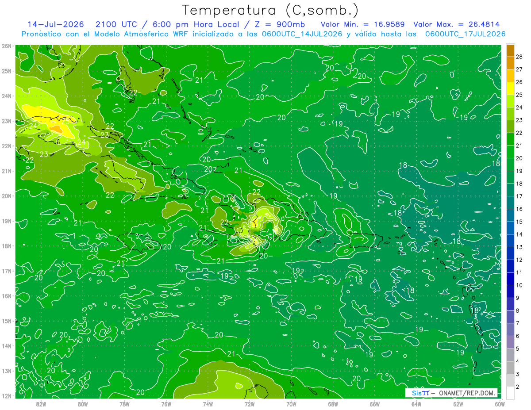Screen dimensions: 531x410
Task: Click the legend value 26 on the color scale
Action: point(519,82)
